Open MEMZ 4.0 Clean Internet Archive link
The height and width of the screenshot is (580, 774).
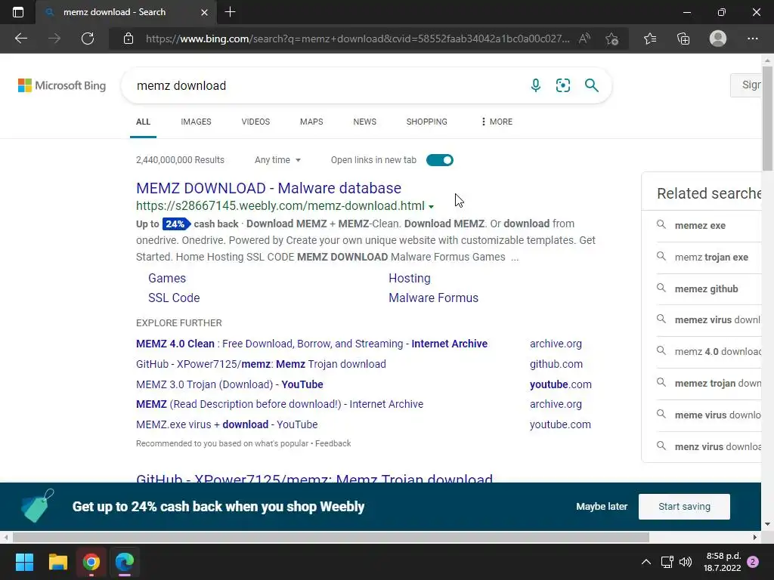pyautogui.click(x=311, y=344)
